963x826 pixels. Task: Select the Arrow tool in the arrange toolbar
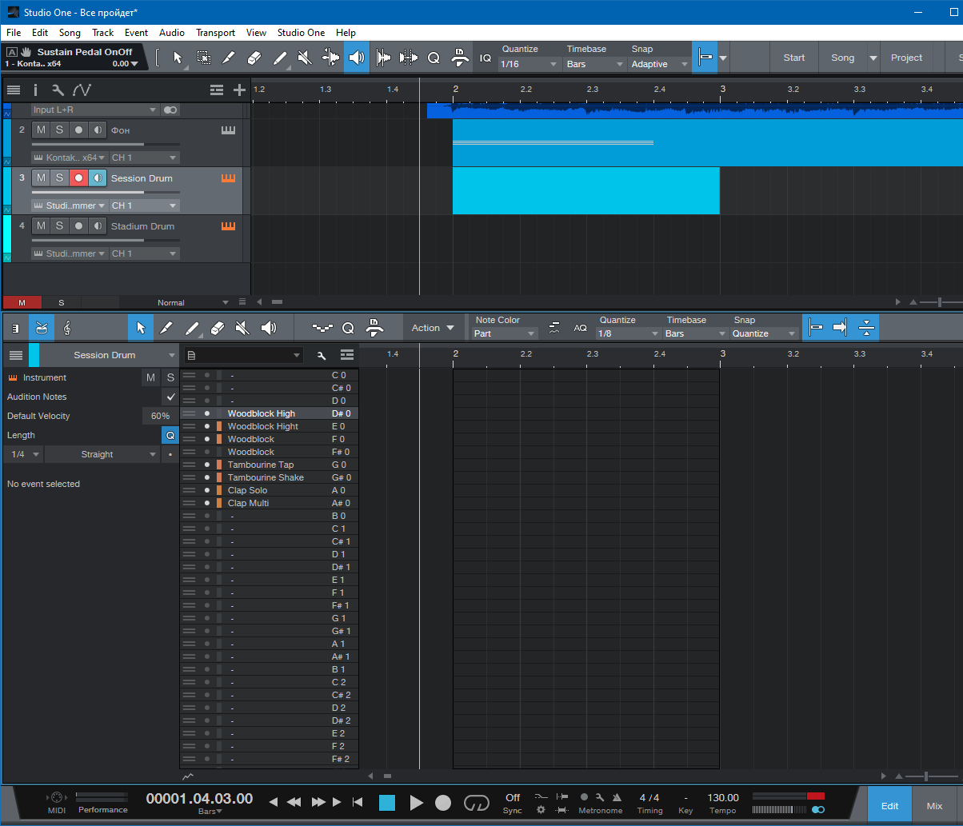[178, 58]
